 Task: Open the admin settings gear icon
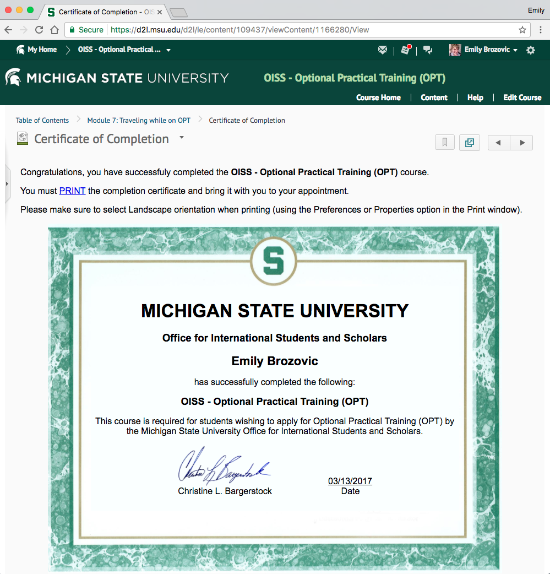(x=531, y=50)
